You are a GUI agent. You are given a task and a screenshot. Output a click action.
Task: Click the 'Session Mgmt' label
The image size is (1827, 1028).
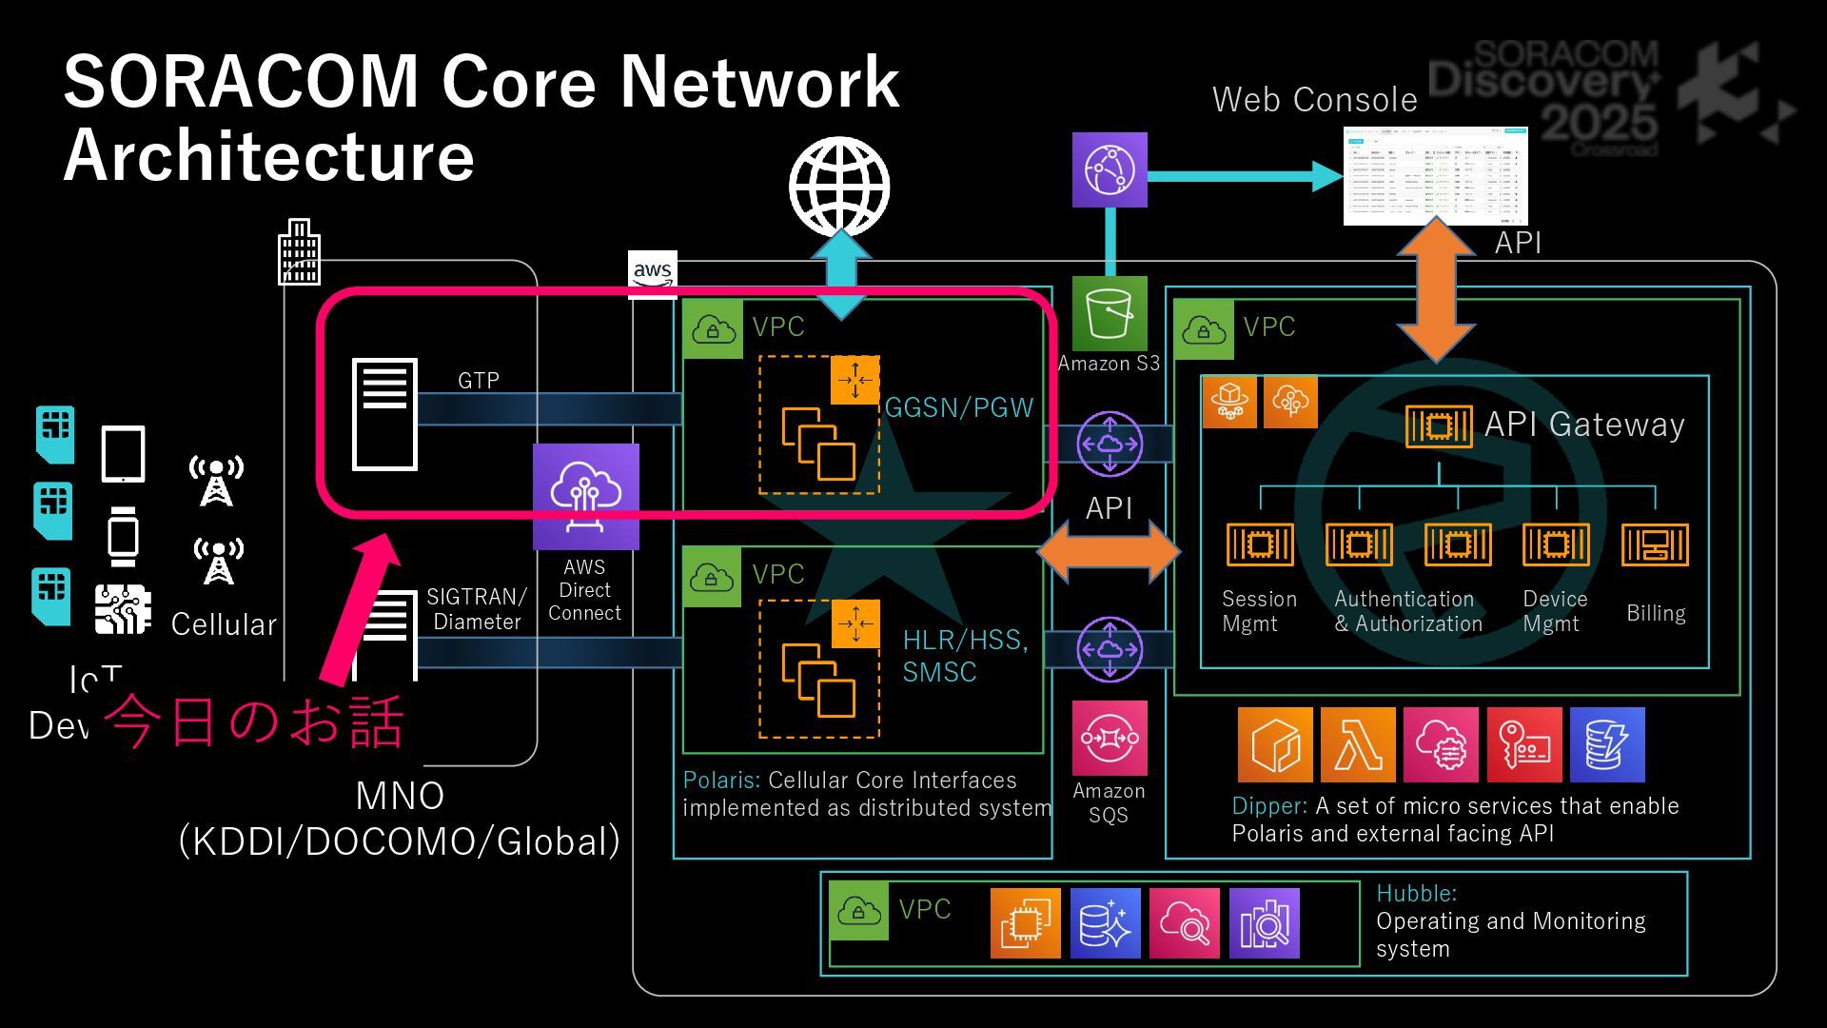pos(1259,611)
